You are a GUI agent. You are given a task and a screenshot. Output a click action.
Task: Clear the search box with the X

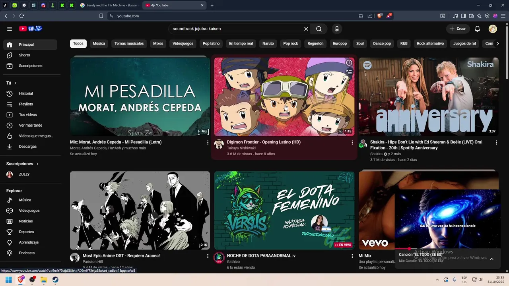306,29
